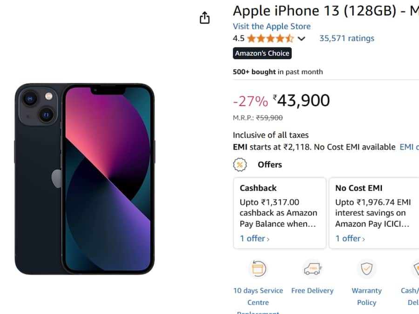Click the 10 days Service Centre Replacement icon
The image size is (419, 314).
258,269
